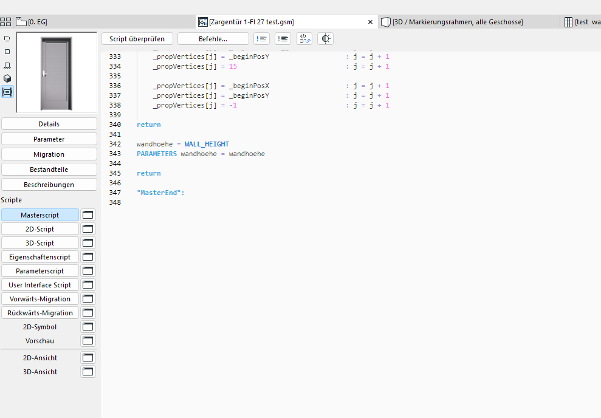Click the value -1 on line 338
The image size is (601, 418).
tap(233, 105)
